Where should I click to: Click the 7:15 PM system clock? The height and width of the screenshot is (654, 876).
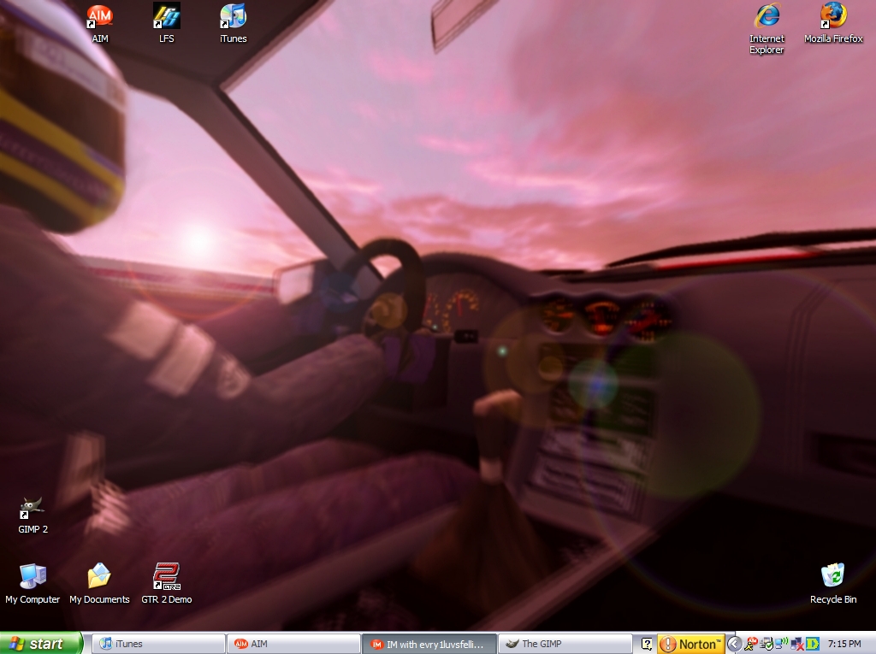coord(844,644)
